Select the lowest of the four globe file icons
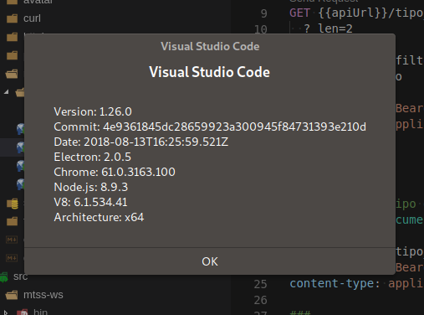The height and width of the screenshot is (315, 424). coord(20,184)
